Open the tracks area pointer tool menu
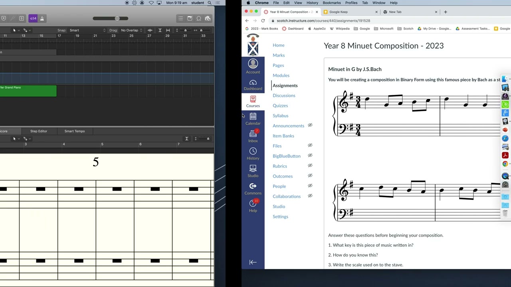Screen dimensions: 511x287 [x=16, y=30]
